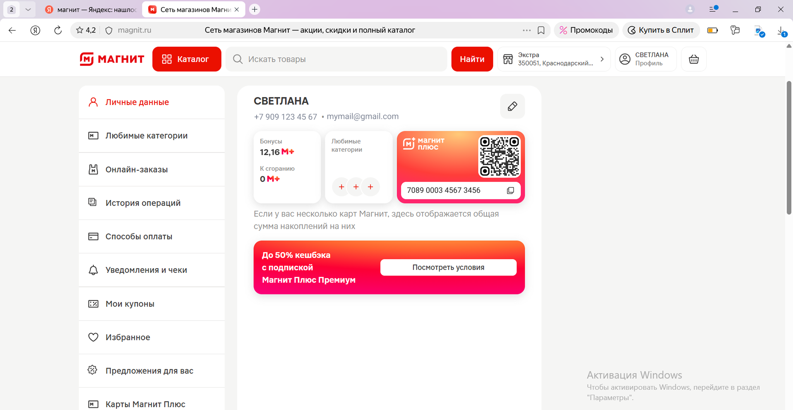Click the Magnit logo
793x410 pixels.
coord(112,59)
